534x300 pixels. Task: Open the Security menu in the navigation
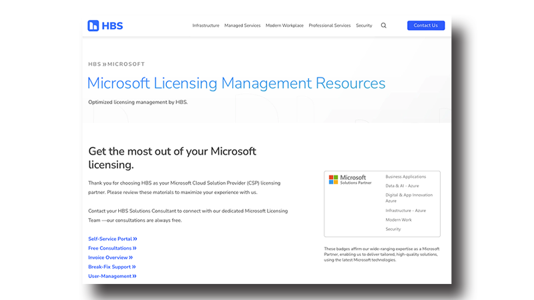364,25
